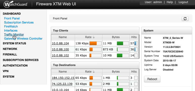The height and width of the screenshot is (91, 195).
Task: Click the WatchGuard logo
Action: [16, 4]
